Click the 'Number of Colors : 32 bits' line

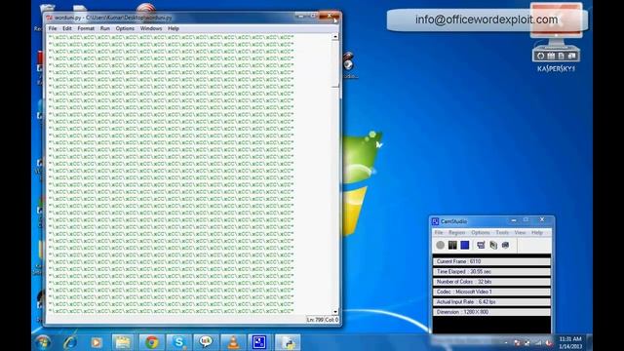click(491, 282)
